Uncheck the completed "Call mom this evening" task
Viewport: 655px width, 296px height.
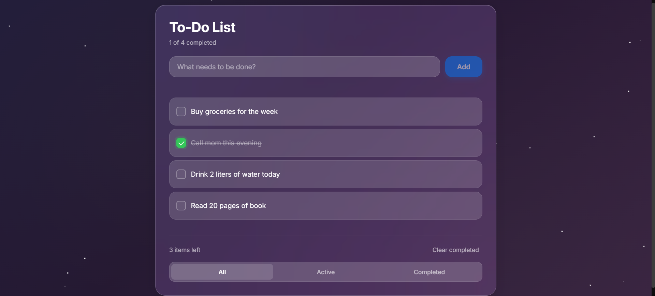click(x=181, y=143)
